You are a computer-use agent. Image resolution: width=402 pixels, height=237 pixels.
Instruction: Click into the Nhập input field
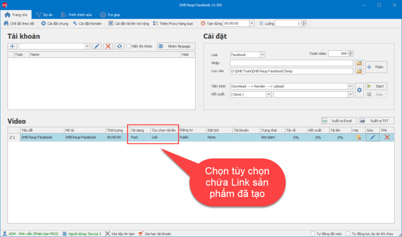click(291, 63)
